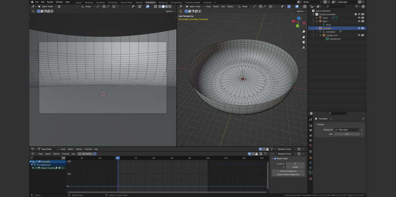This screenshot has width=396, height=197.
Task: Switch to orthographic using the grid gizmo
Action: pos(303,47)
